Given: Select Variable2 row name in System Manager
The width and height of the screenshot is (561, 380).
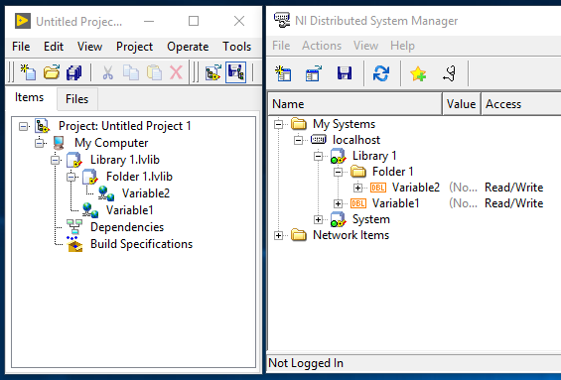Looking at the screenshot, I should pyautogui.click(x=416, y=188).
